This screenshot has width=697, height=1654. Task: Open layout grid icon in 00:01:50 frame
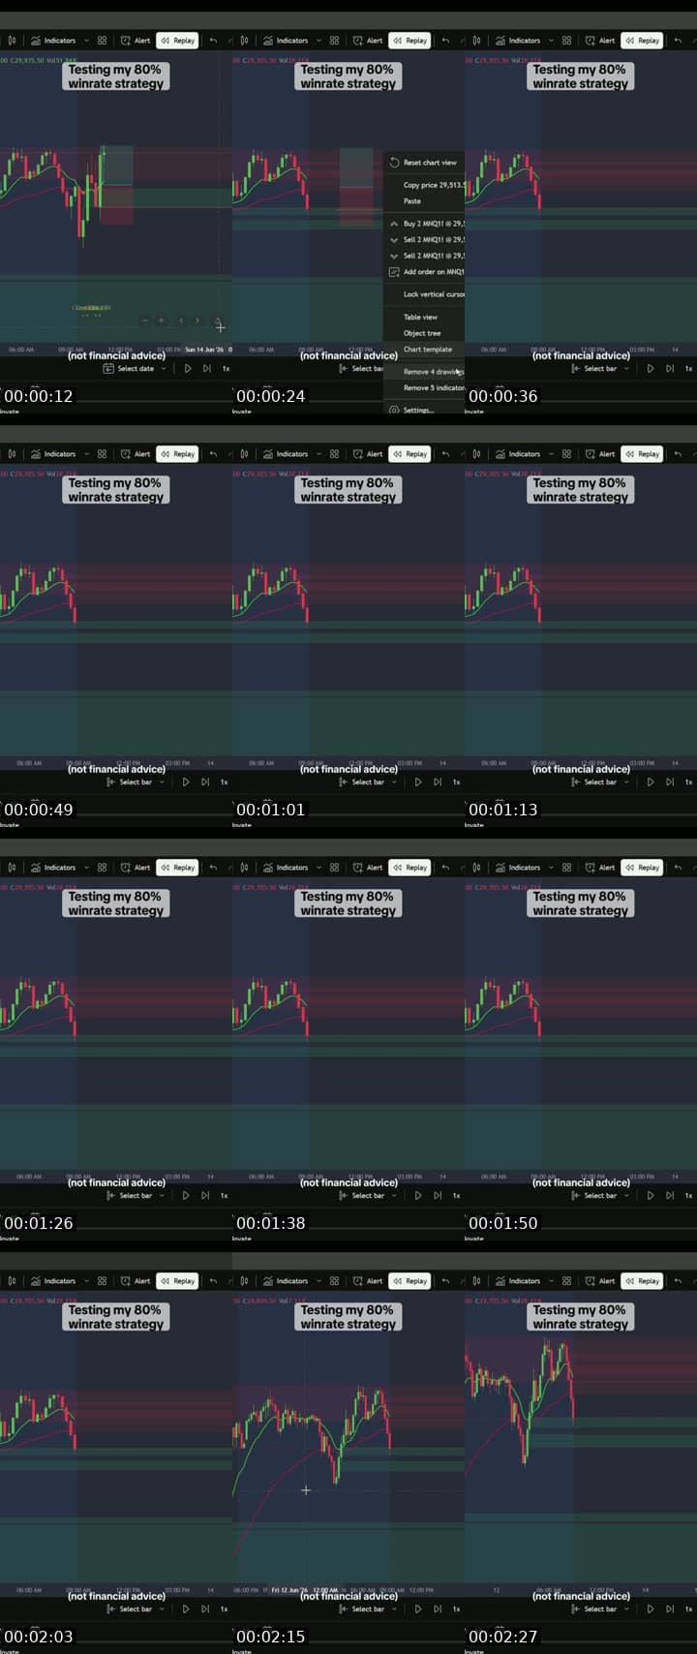pos(566,868)
